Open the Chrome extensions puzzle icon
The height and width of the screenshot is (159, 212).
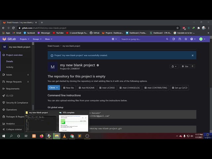pyautogui.click(x=198, y=28)
